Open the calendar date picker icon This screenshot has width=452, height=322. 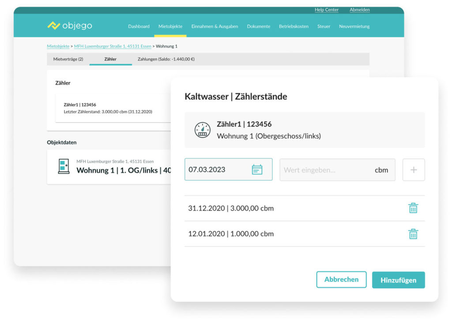coord(257,169)
